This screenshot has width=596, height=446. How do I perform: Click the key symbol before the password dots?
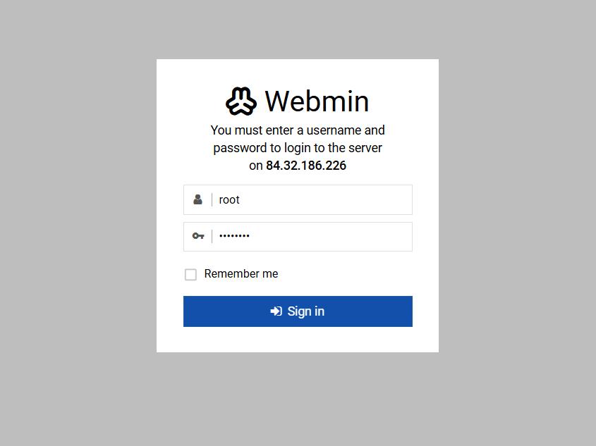click(x=197, y=236)
